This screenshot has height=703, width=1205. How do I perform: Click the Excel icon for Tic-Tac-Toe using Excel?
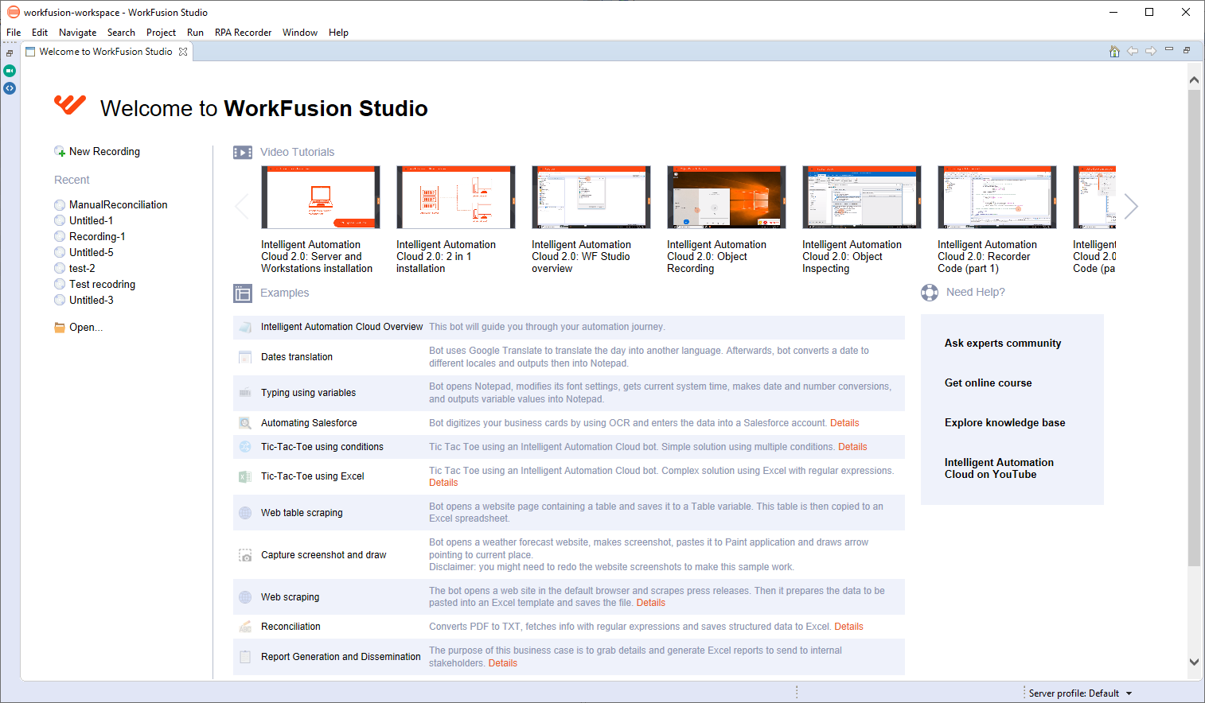tap(245, 476)
